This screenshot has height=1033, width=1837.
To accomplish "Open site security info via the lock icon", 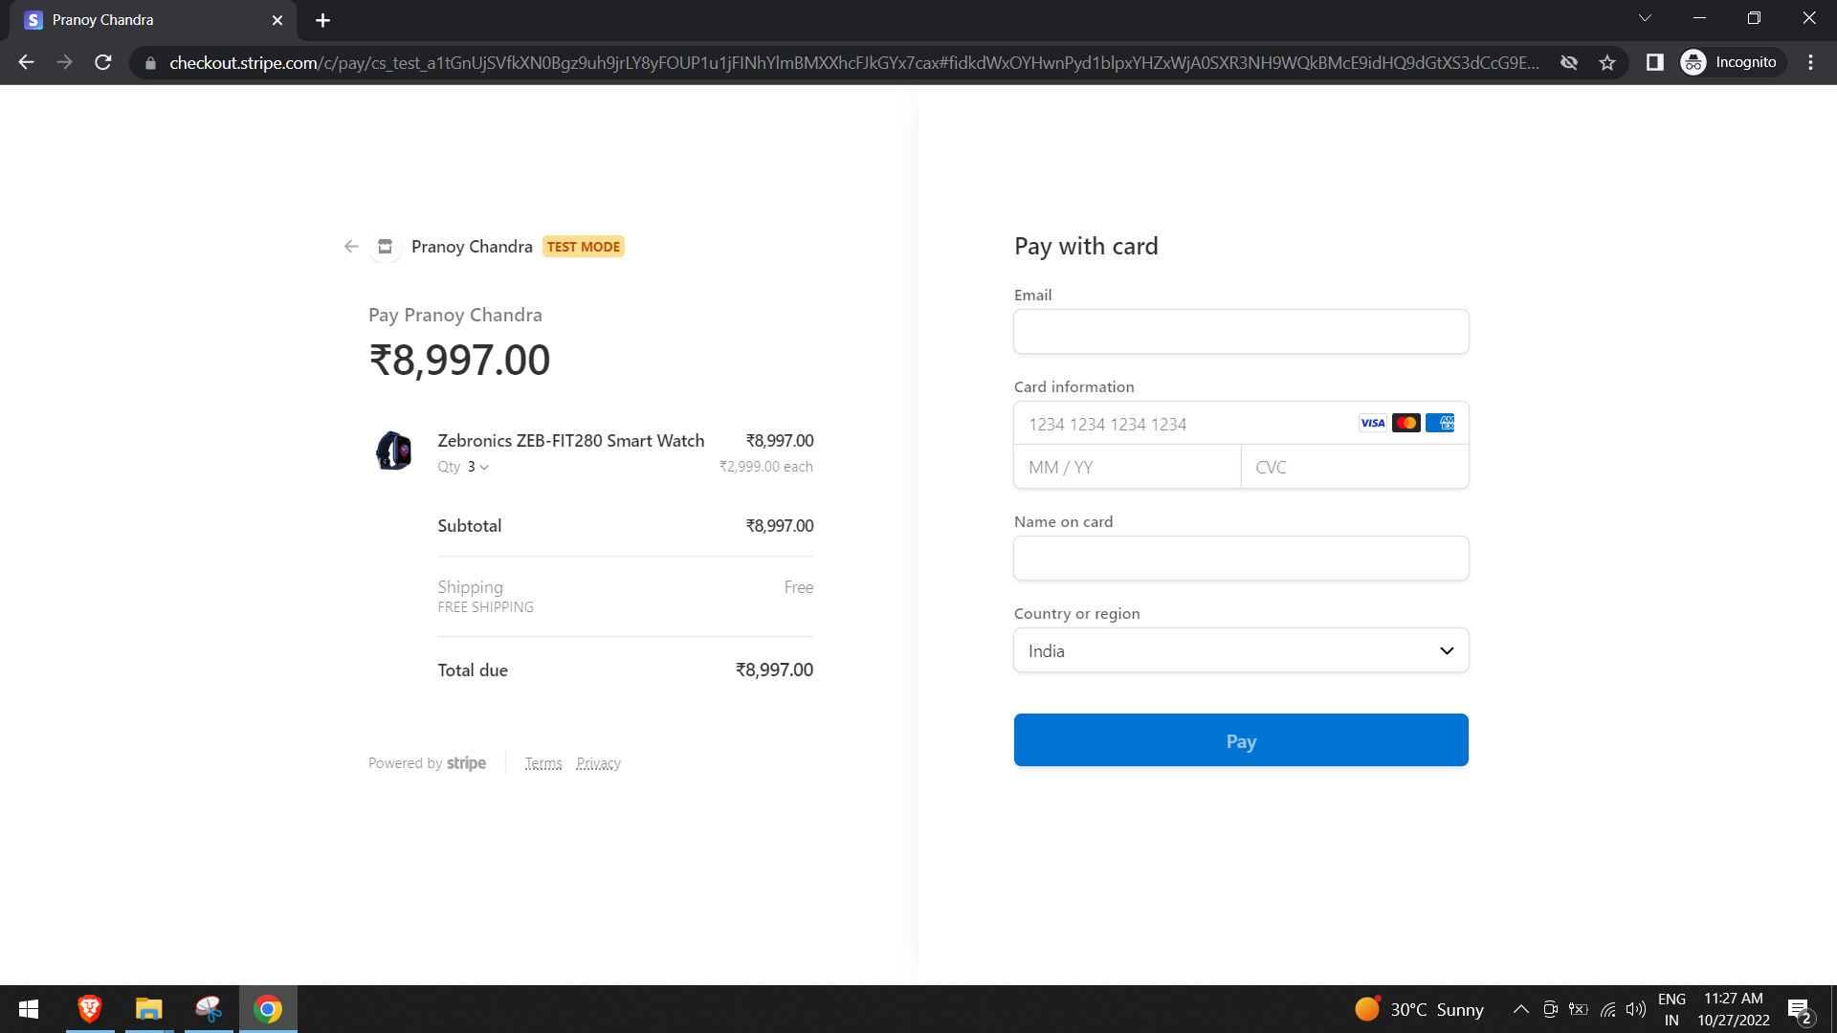I will coord(150,62).
